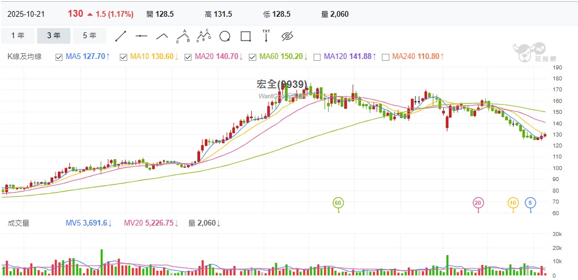The image size is (578, 280).
Task: Select the horizontal line drawing tool
Action: click(x=142, y=36)
